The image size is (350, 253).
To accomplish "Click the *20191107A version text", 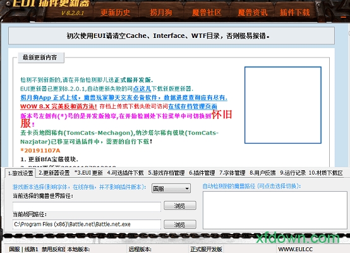I will click(40, 151).
